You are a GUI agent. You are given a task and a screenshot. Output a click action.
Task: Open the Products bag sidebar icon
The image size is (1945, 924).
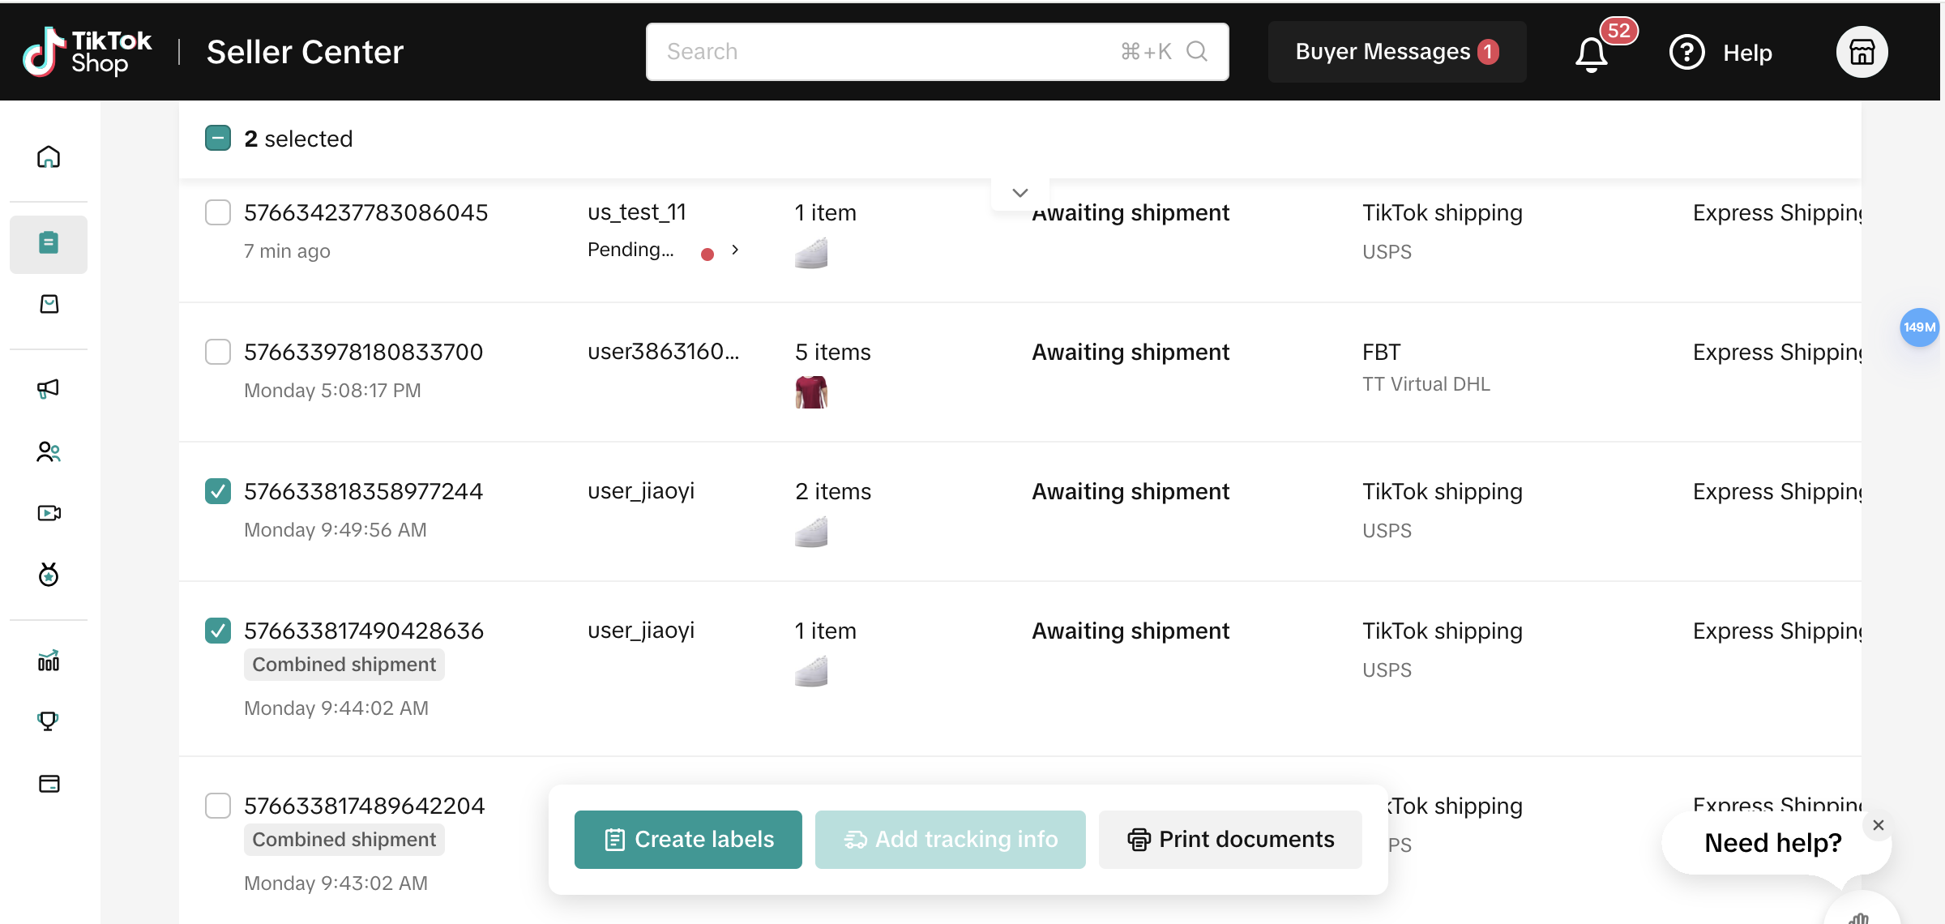[x=49, y=304]
